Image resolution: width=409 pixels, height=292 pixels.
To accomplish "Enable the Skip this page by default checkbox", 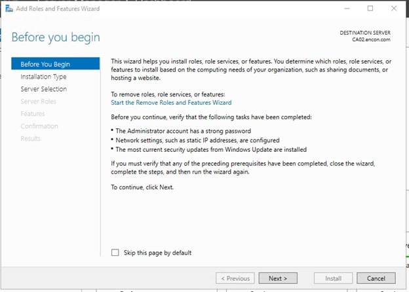I will (115, 253).
